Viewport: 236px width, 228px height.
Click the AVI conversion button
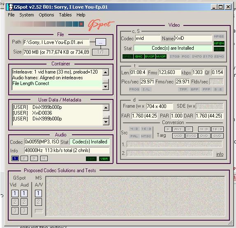[x=178, y=129]
